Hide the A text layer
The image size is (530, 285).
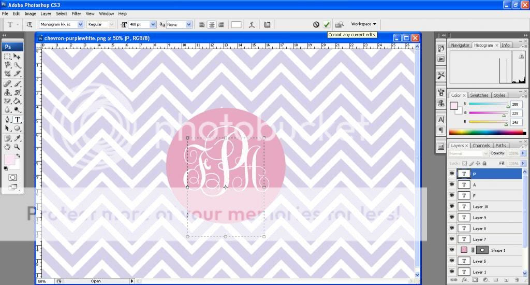pos(452,184)
